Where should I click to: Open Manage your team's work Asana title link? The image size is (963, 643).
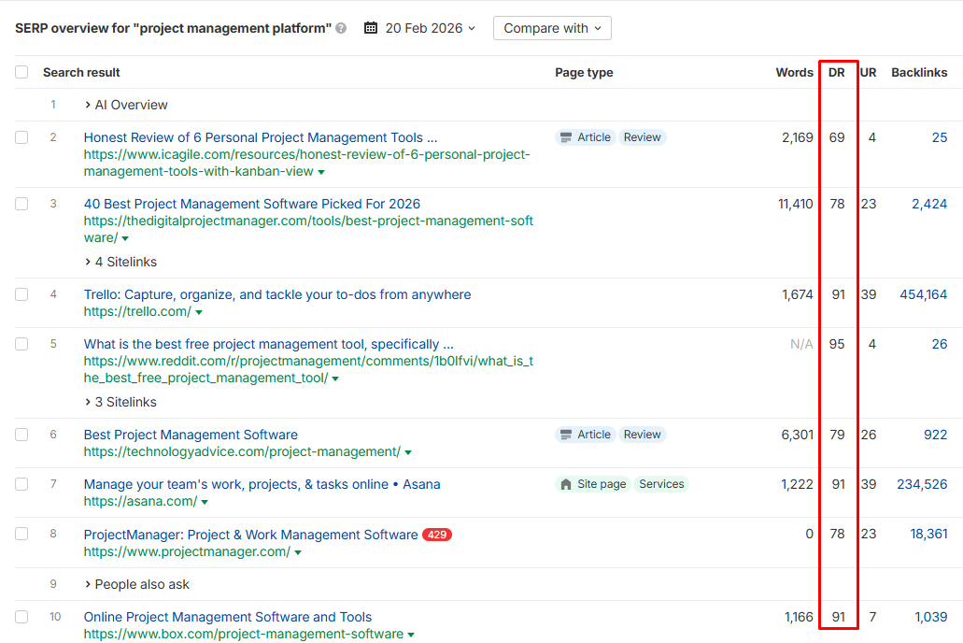(x=262, y=484)
